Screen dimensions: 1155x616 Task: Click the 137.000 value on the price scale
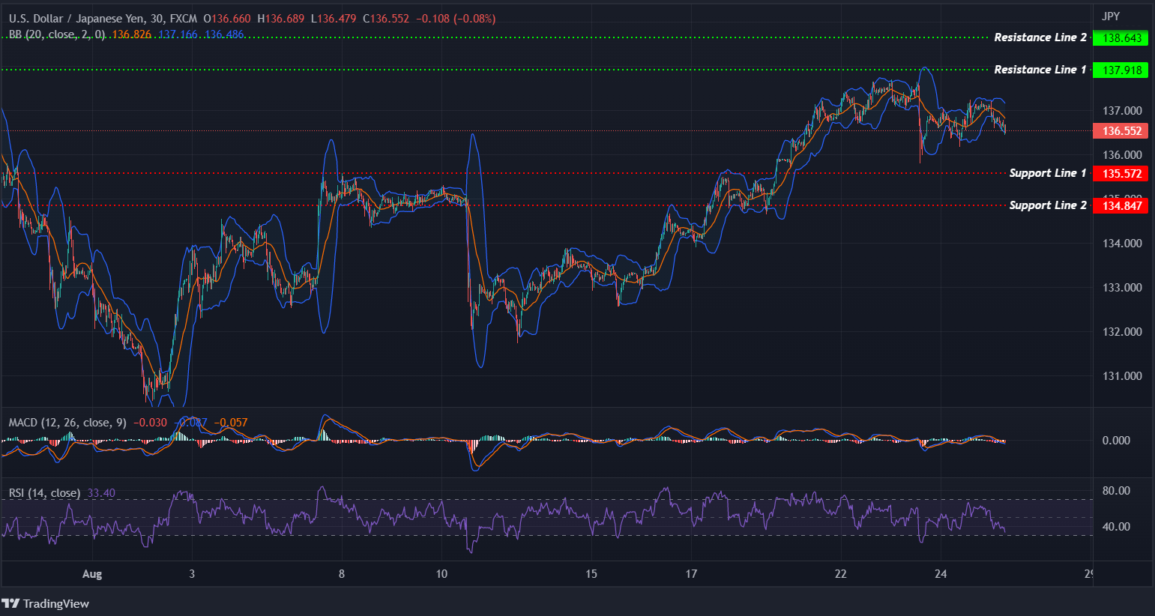[1122, 110]
